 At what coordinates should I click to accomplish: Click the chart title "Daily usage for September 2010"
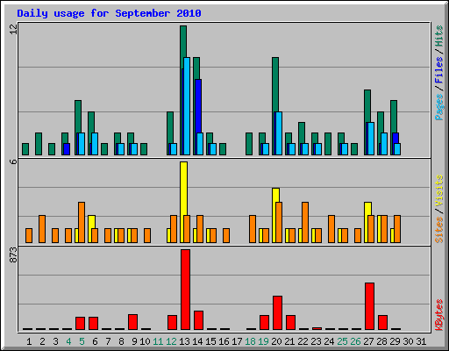tap(109, 13)
